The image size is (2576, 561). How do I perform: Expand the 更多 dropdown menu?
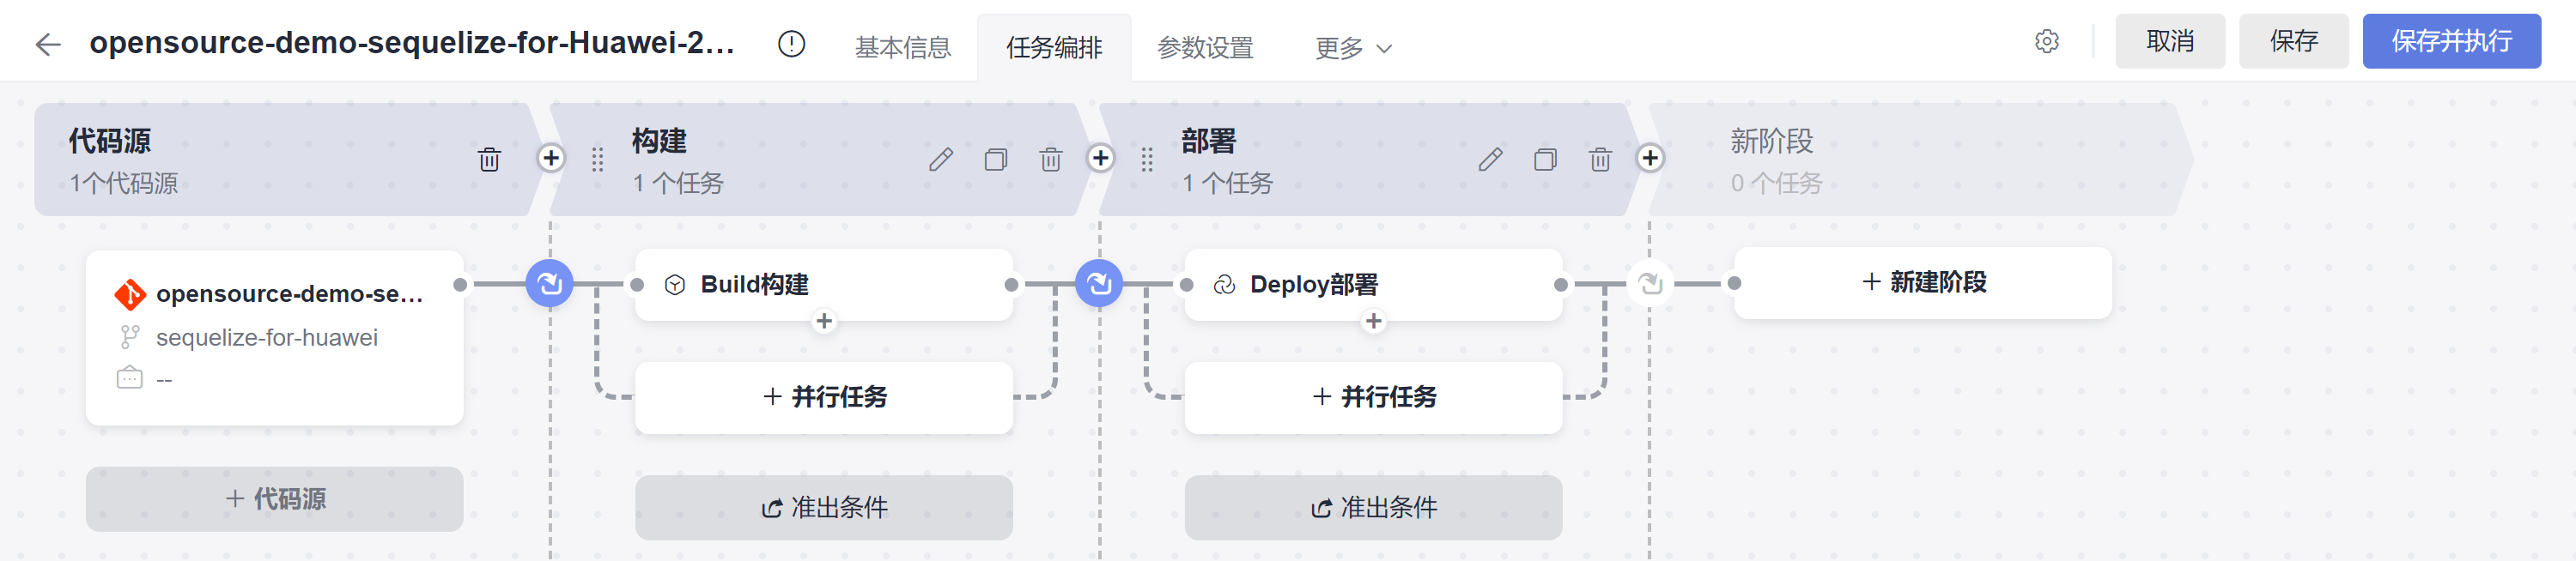click(x=1354, y=48)
